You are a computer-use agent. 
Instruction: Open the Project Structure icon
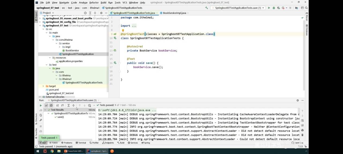click(296, 8)
